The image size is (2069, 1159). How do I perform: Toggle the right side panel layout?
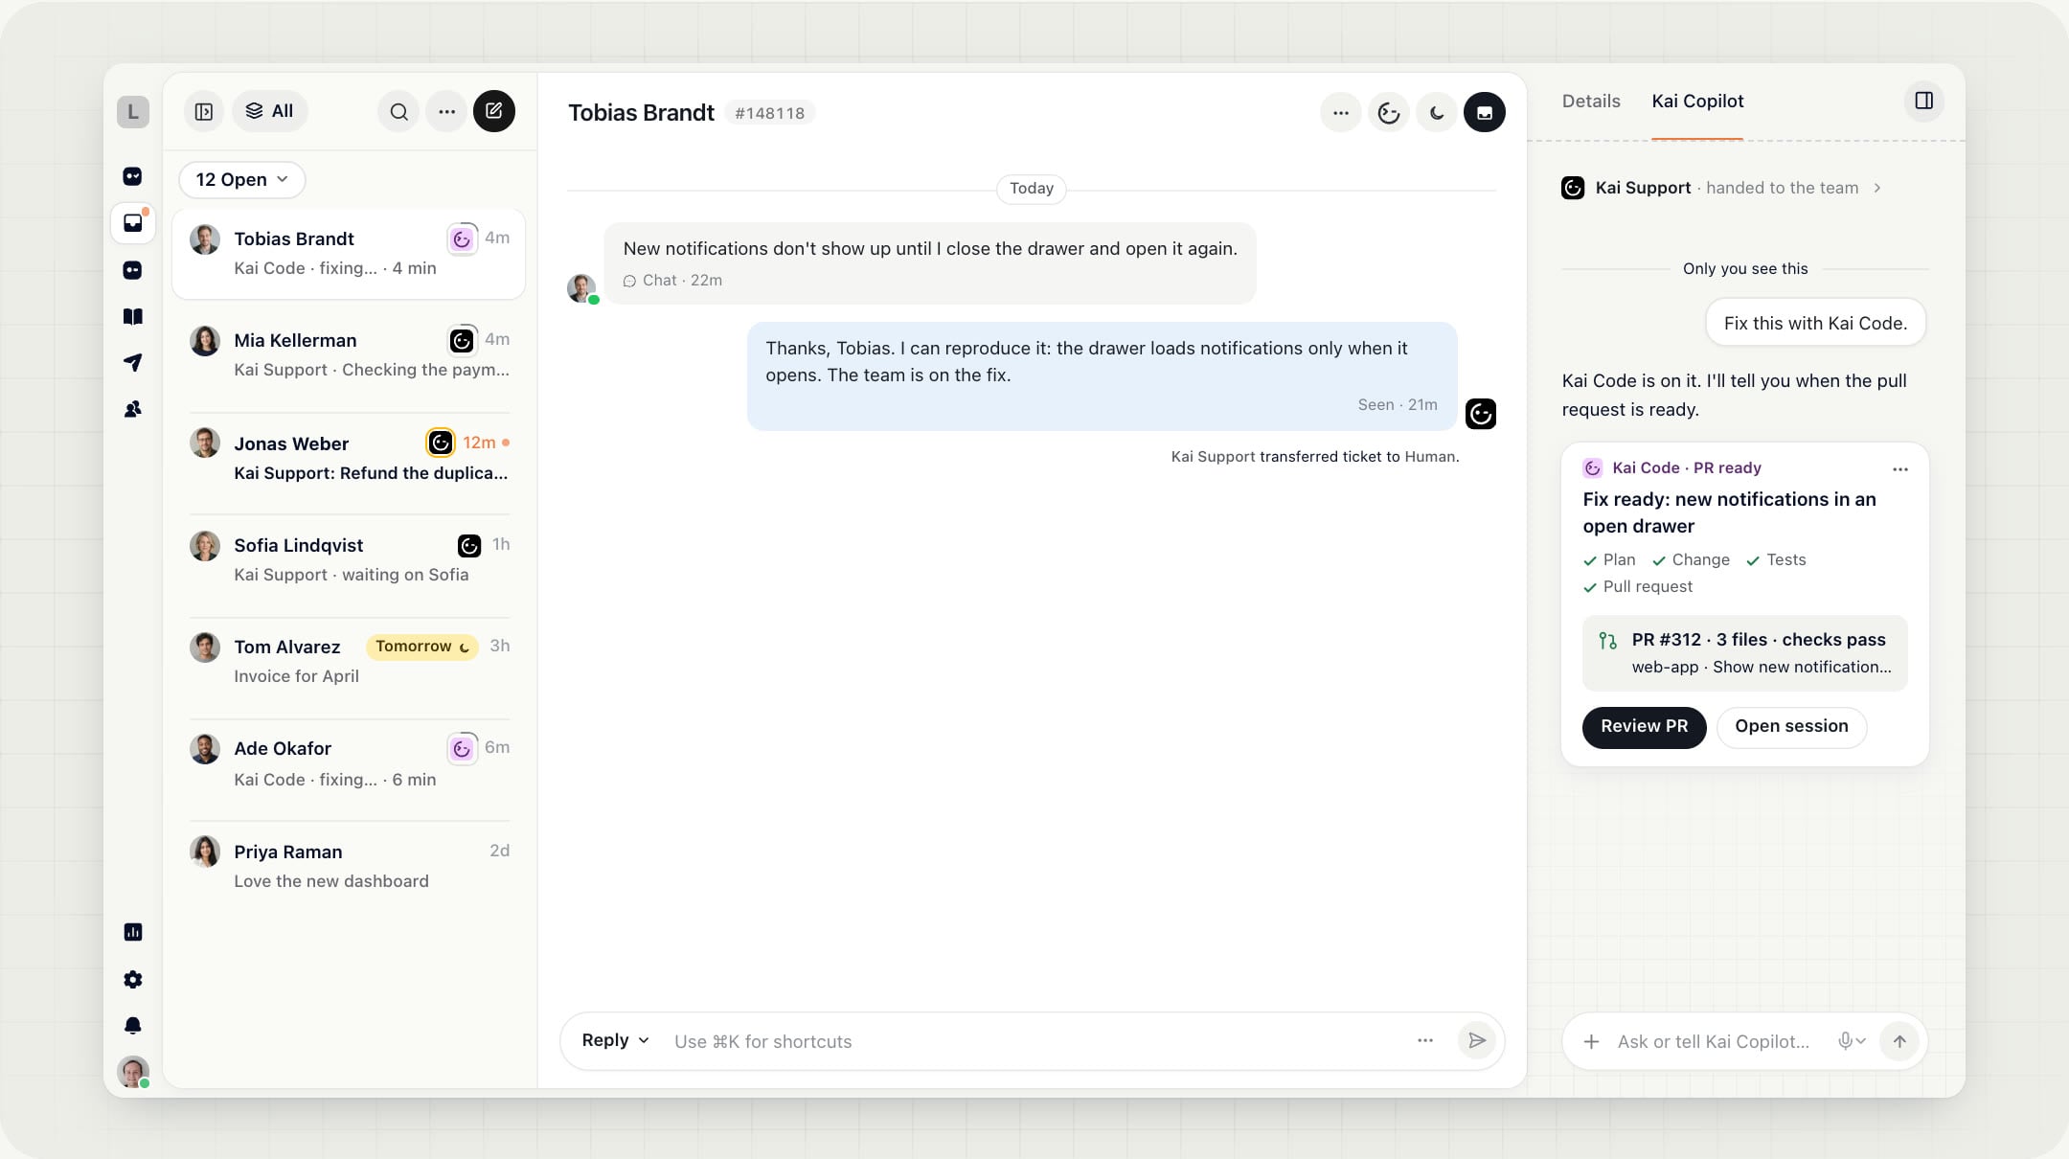click(1924, 101)
